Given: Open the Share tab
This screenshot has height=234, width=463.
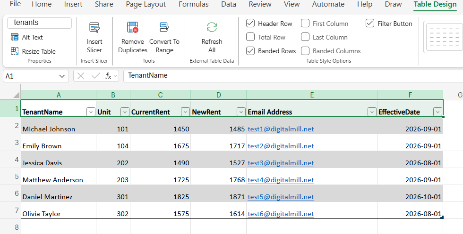Looking at the screenshot, I should click(x=104, y=4).
